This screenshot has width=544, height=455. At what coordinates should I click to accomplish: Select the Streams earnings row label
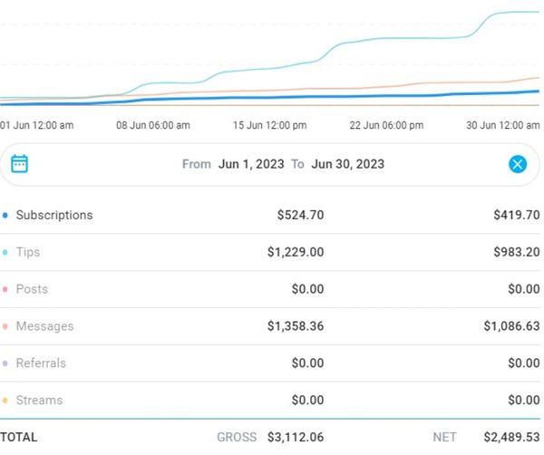(x=39, y=401)
